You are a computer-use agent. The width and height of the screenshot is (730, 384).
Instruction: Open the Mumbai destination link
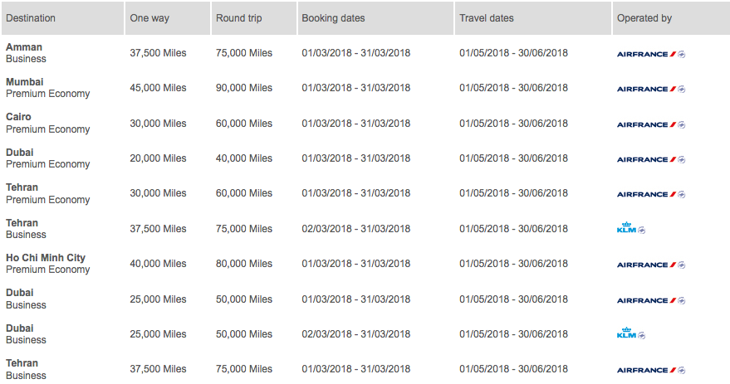pyautogui.click(x=25, y=82)
